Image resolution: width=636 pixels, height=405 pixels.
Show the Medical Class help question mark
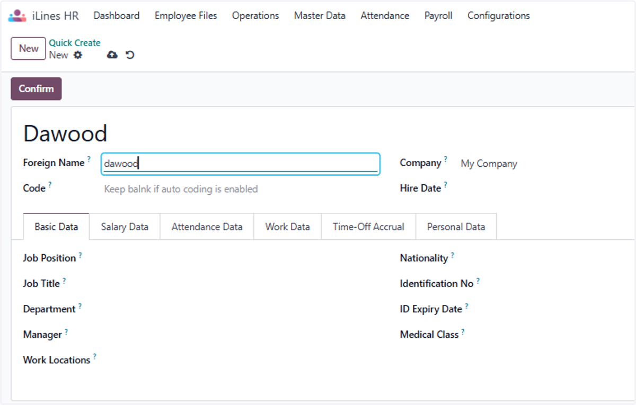coord(463,331)
